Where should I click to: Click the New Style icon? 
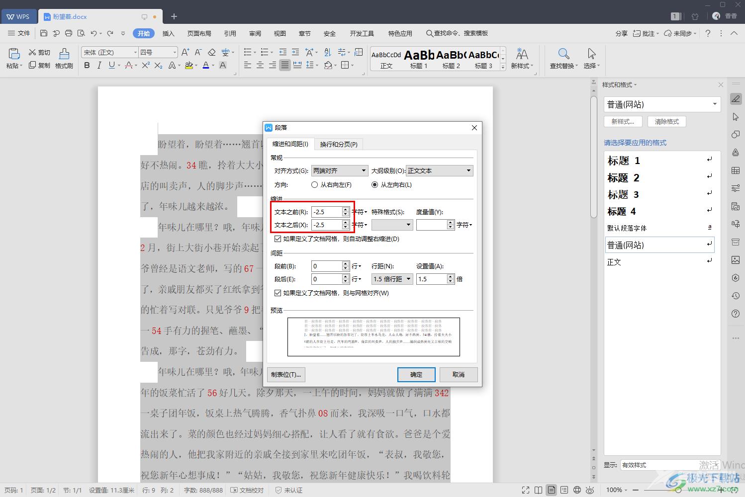[522, 54]
